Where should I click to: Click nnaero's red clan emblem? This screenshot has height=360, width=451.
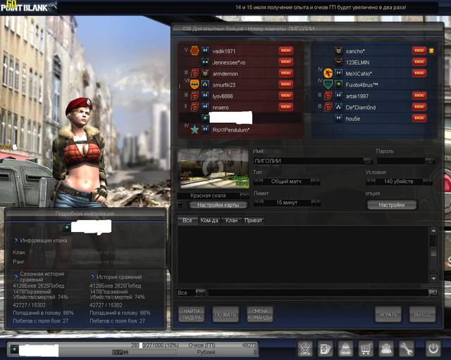pyautogui.click(x=194, y=107)
